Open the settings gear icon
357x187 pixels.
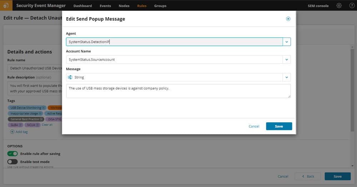click(x=339, y=5)
